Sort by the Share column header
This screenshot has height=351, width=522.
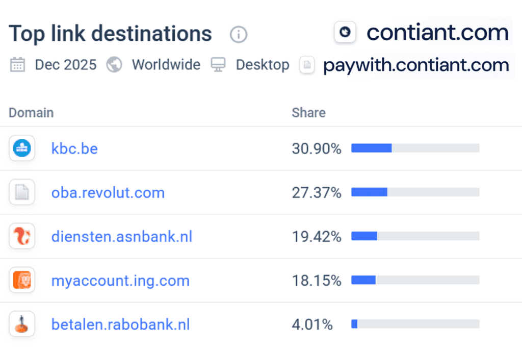(x=308, y=113)
